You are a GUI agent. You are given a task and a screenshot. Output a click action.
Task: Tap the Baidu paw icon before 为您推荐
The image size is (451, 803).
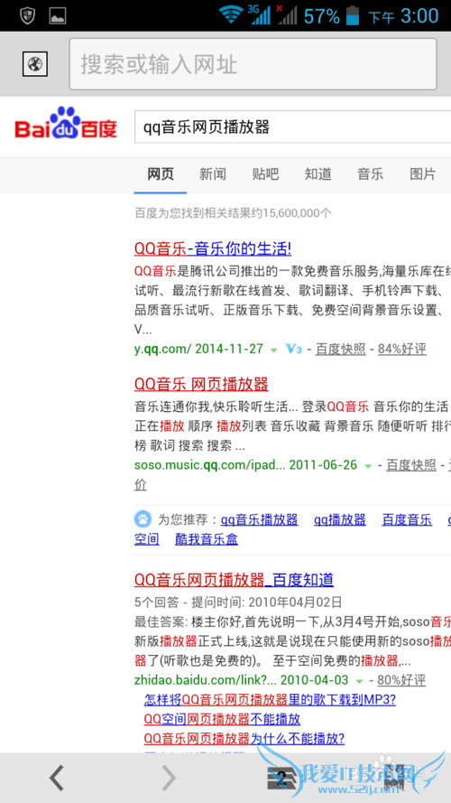coord(143,519)
